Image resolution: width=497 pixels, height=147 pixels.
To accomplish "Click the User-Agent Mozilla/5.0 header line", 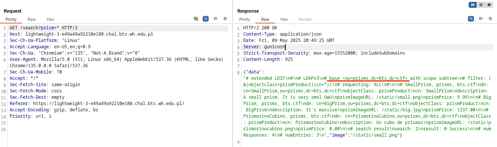I will 116,59.
